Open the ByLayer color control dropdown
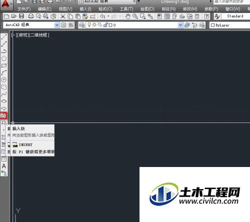Image resolution: width=250 pixels, height=222 pixels. (x=230, y=25)
